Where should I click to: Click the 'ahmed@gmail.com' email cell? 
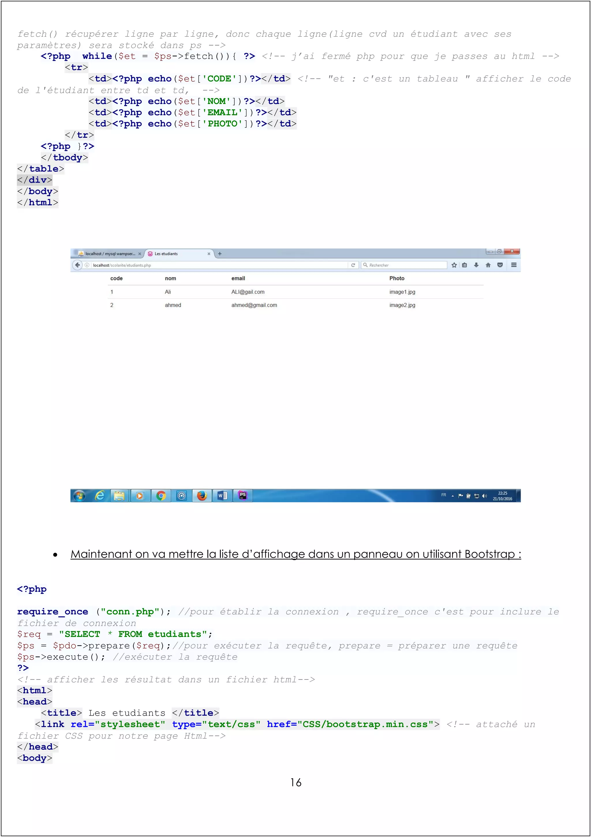[254, 305]
